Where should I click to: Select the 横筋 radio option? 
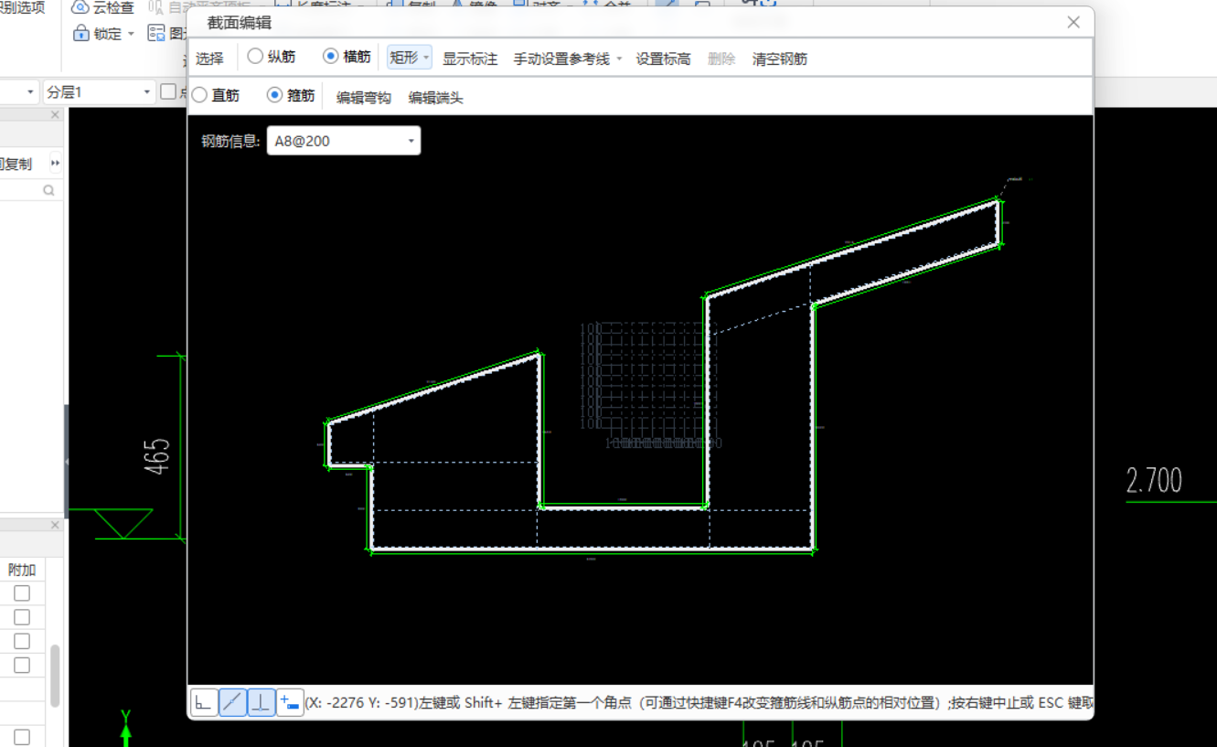tap(331, 57)
